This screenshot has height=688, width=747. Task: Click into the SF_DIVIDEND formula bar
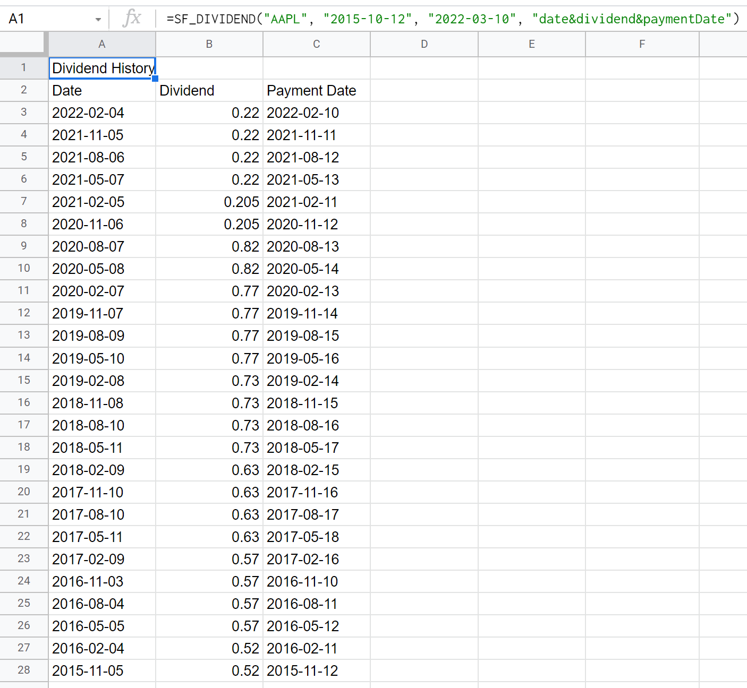point(453,19)
